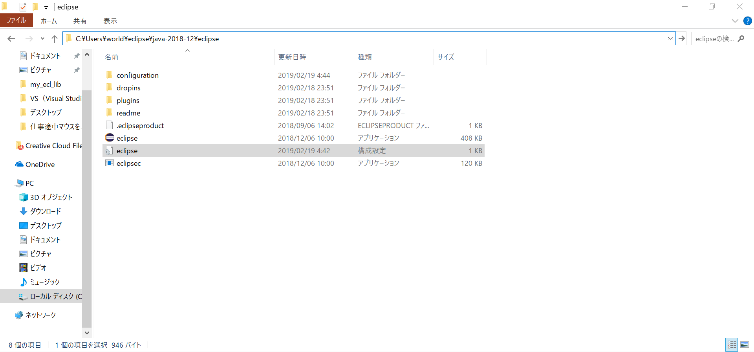Click the 120 KB size cell
Image resolution: width=754 pixels, height=352 pixels.
471,163
